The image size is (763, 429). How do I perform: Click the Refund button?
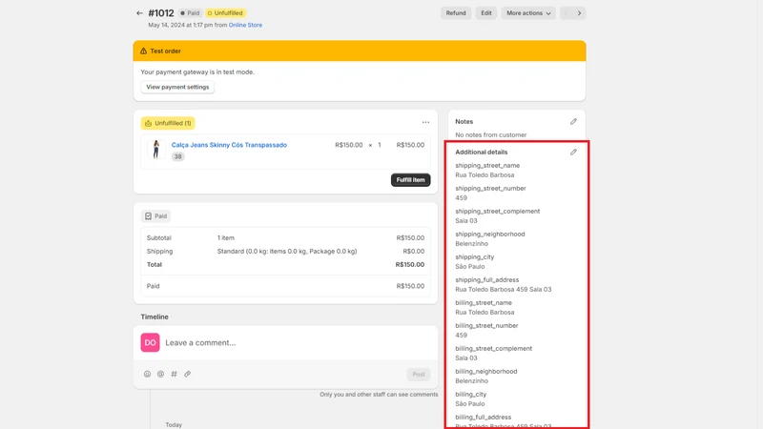point(456,13)
